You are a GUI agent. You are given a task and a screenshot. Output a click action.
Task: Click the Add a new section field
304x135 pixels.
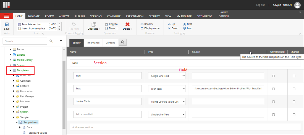[x=185, y=127]
